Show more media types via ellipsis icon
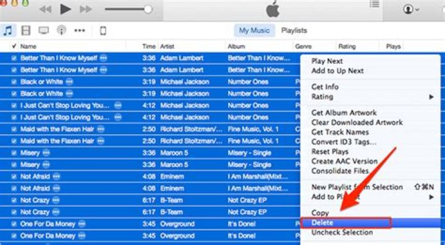Image resolution: width=445 pixels, height=245 pixels. pos(80,30)
